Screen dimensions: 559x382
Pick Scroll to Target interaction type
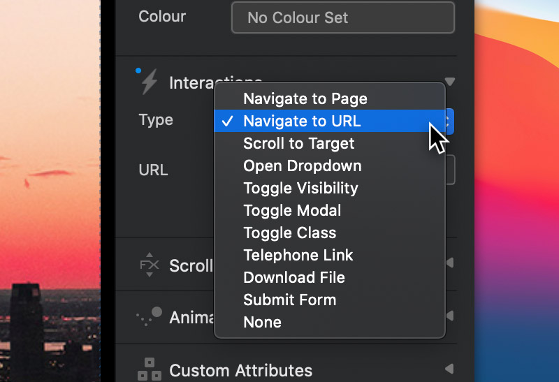click(329, 143)
